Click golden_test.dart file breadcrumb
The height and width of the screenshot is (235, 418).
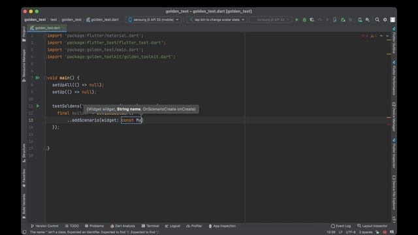tap(103, 20)
